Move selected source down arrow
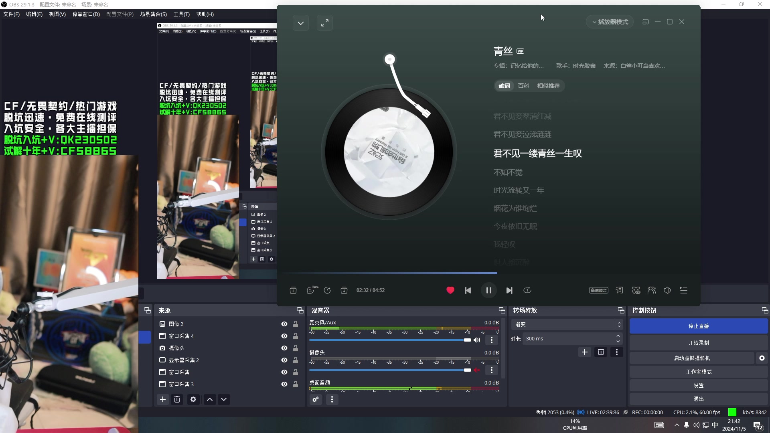The image size is (770, 433). [x=224, y=399]
